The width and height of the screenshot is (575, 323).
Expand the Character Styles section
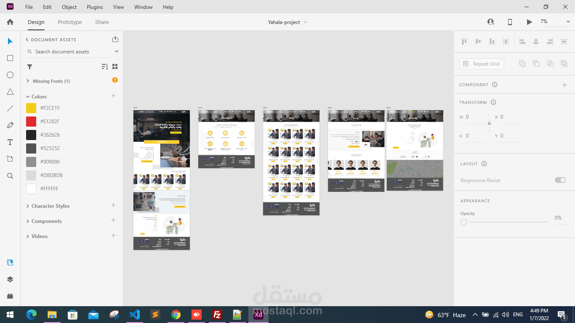pos(28,206)
